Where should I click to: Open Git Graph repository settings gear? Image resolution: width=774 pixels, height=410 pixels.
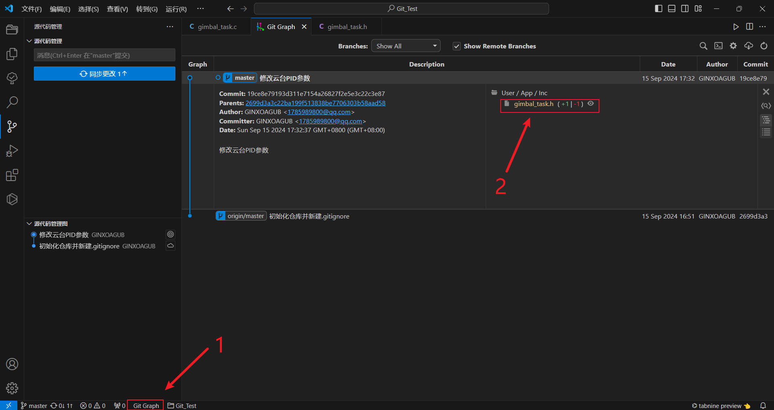click(733, 46)
